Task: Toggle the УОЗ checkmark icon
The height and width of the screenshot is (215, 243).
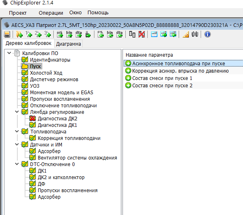Action: (25, 86)
